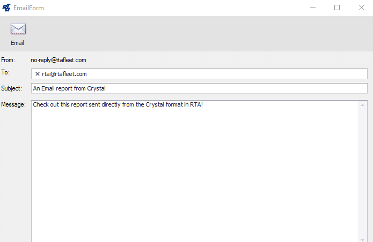Focus the Subject input field
Image resolution: width=373 pixels, height=242 pixels.
click(x=199, y=88)
